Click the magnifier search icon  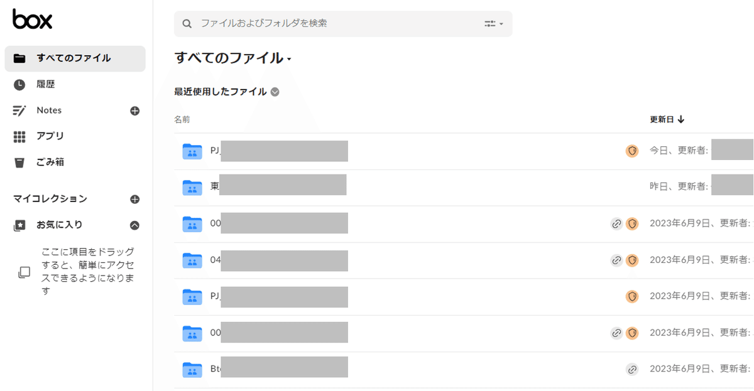click(x=187, y=24)
